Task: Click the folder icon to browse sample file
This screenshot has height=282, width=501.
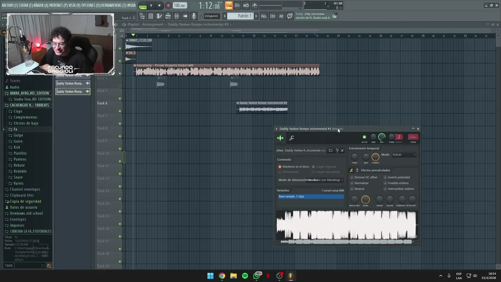Action: pyautogui.click(x=330, y=150)
